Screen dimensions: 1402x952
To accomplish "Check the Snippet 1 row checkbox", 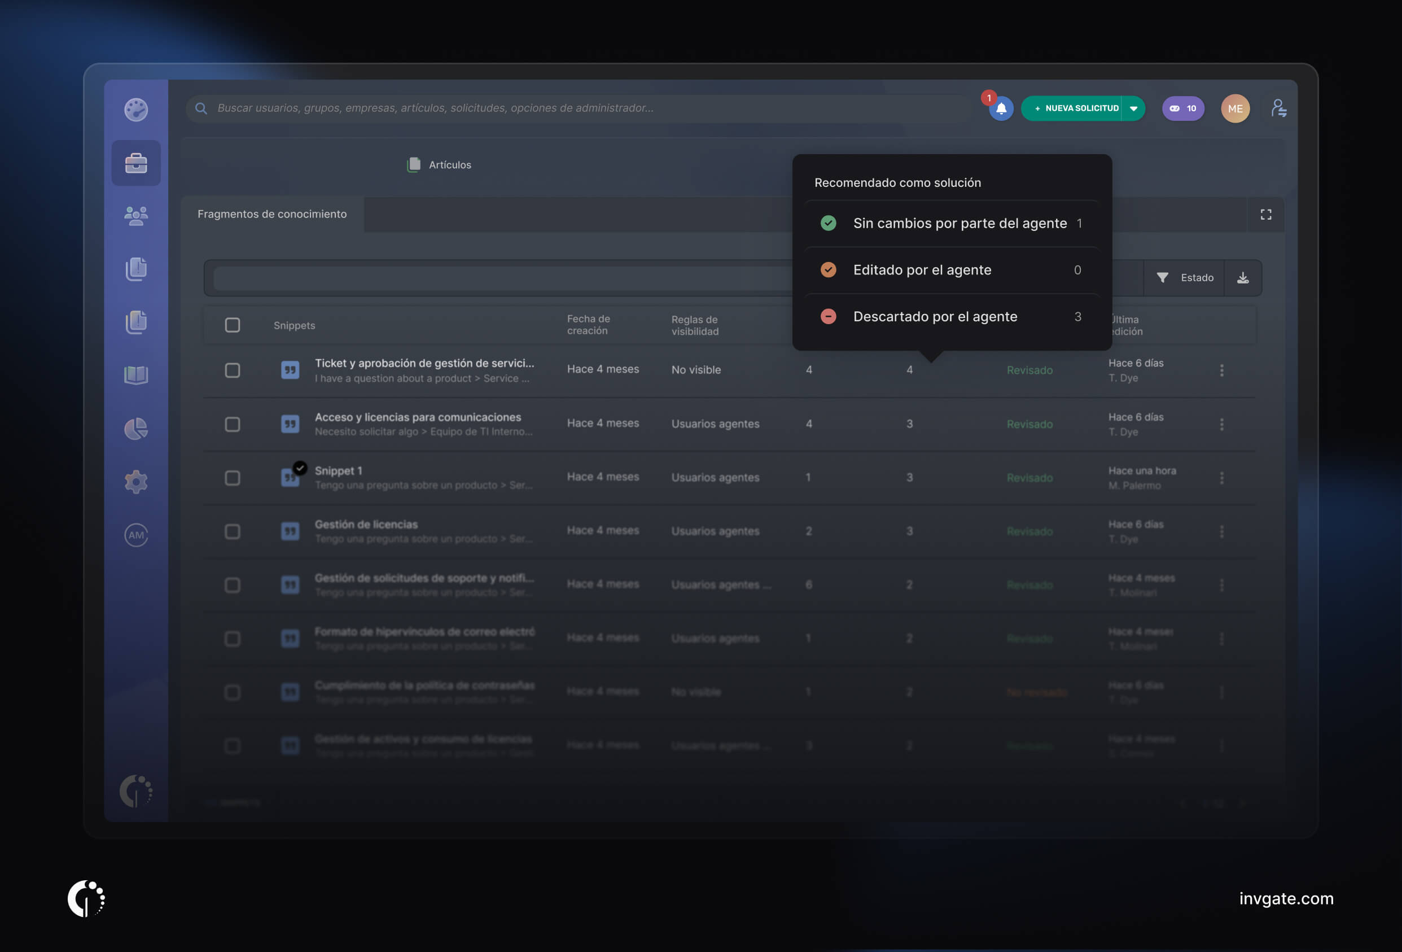I will pyautogui.click(x=233, y=478).
